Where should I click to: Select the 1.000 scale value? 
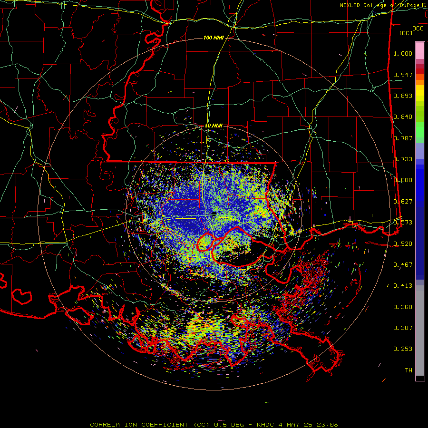(x=403, y=53)
